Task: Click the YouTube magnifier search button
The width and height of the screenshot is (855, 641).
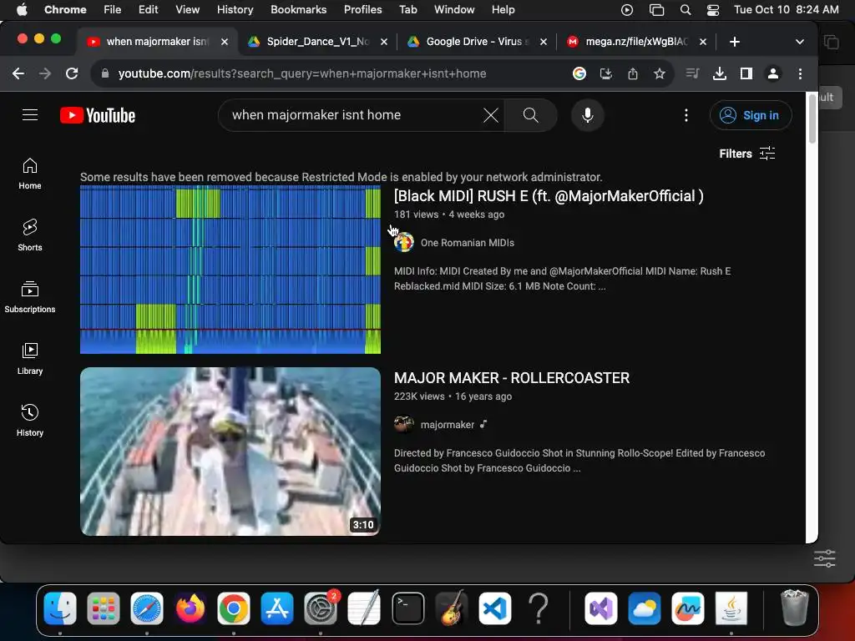Action: (530, 115)
